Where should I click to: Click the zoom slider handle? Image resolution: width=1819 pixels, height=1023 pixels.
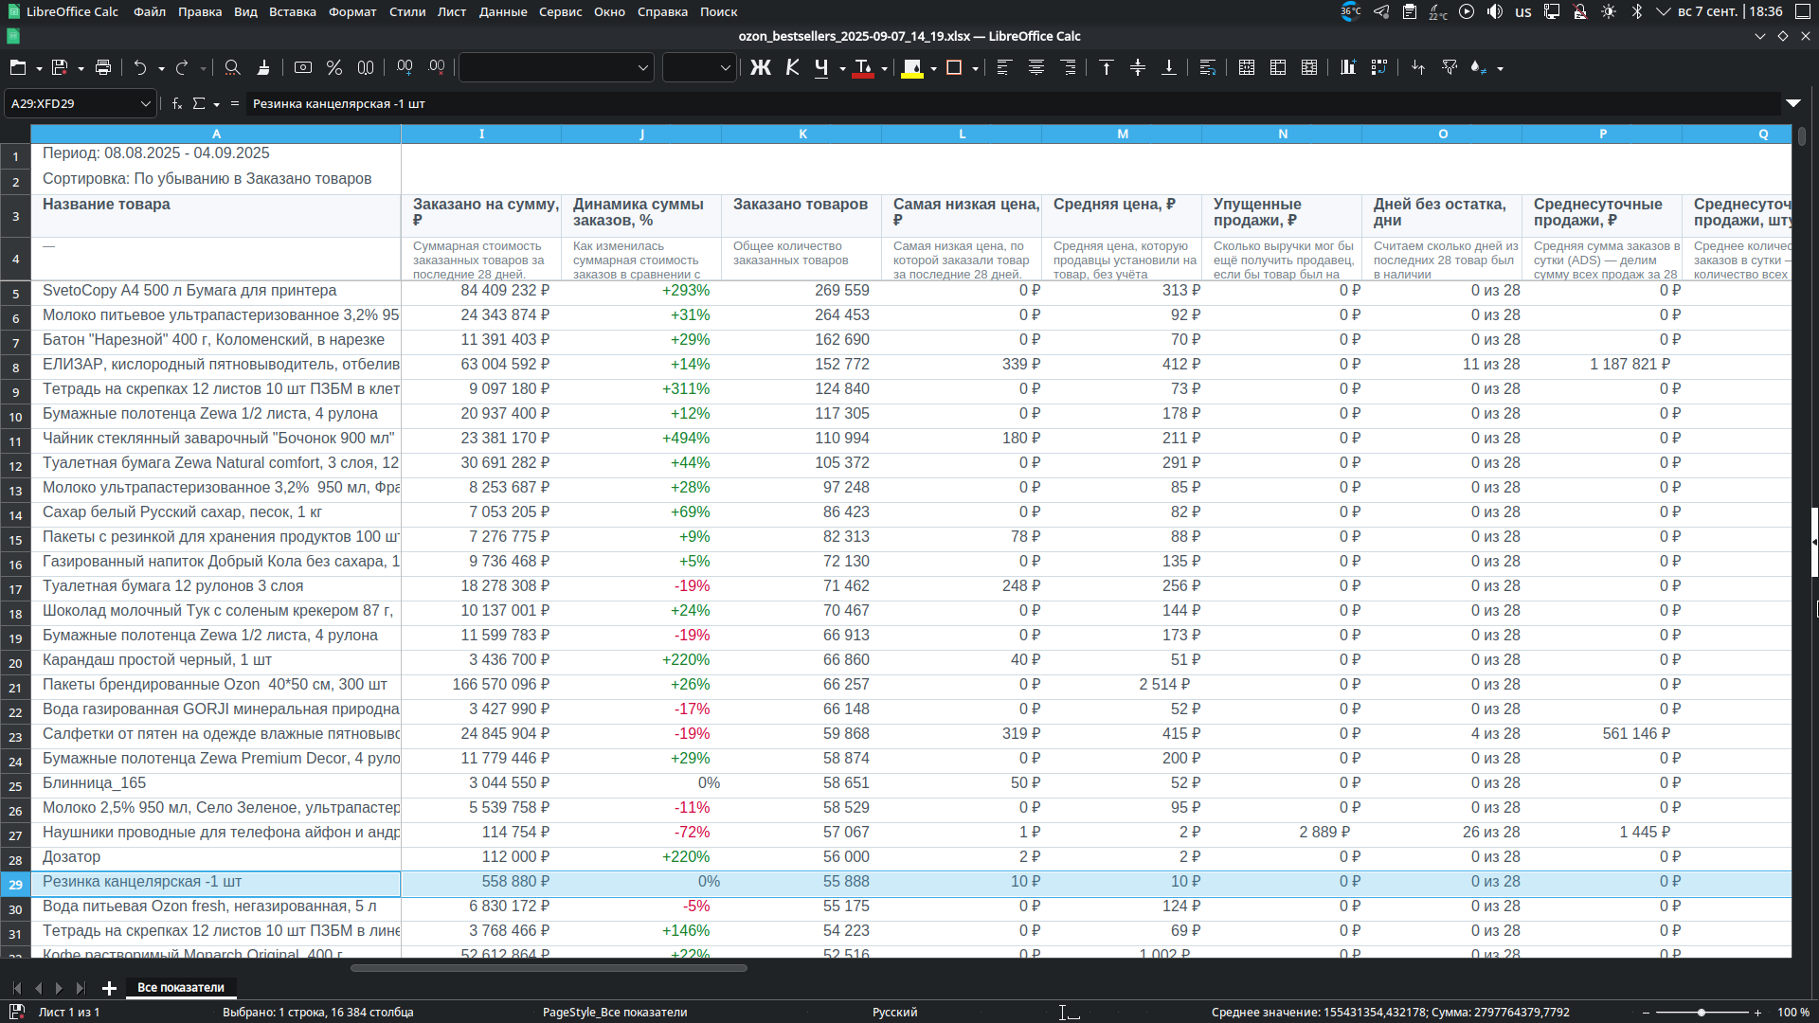tap(1702, 1012)
